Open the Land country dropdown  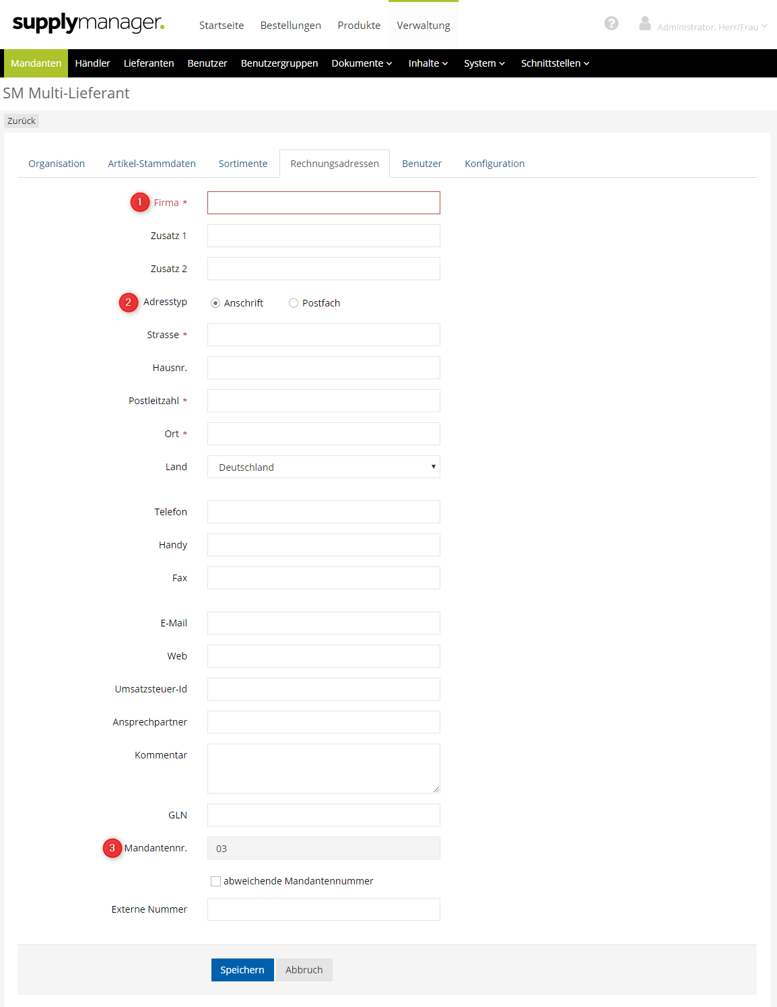[x=323, y=467]
